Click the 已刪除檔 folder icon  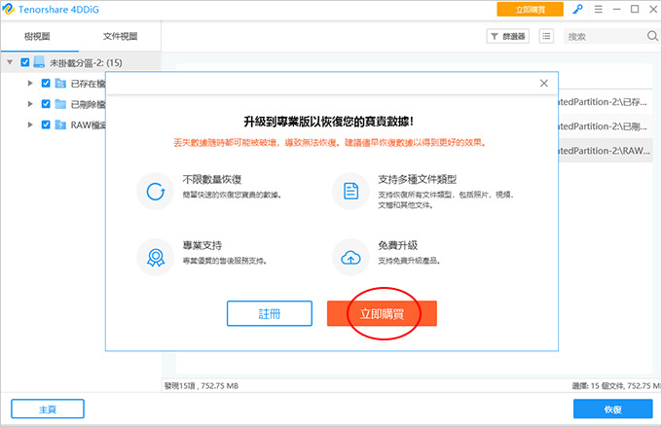pos(60,104)
